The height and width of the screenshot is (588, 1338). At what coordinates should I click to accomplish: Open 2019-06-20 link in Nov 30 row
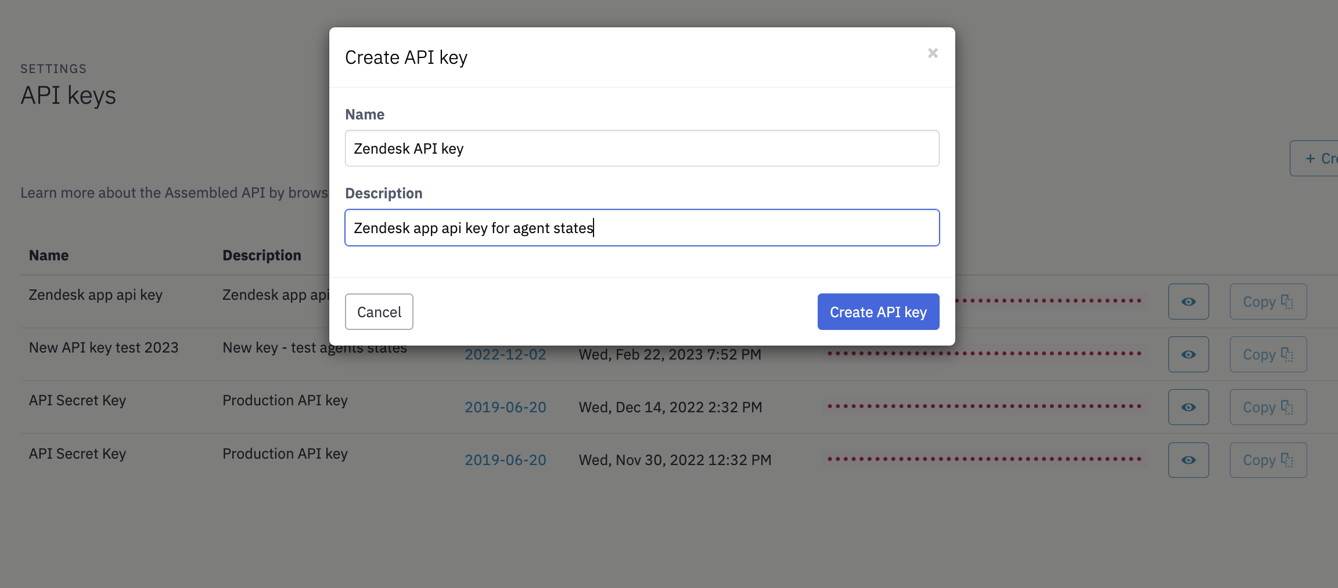point(505,460)
